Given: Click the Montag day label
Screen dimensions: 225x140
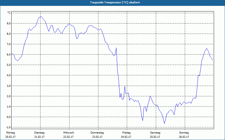Looking at the screenshot, I should (10, 133).
